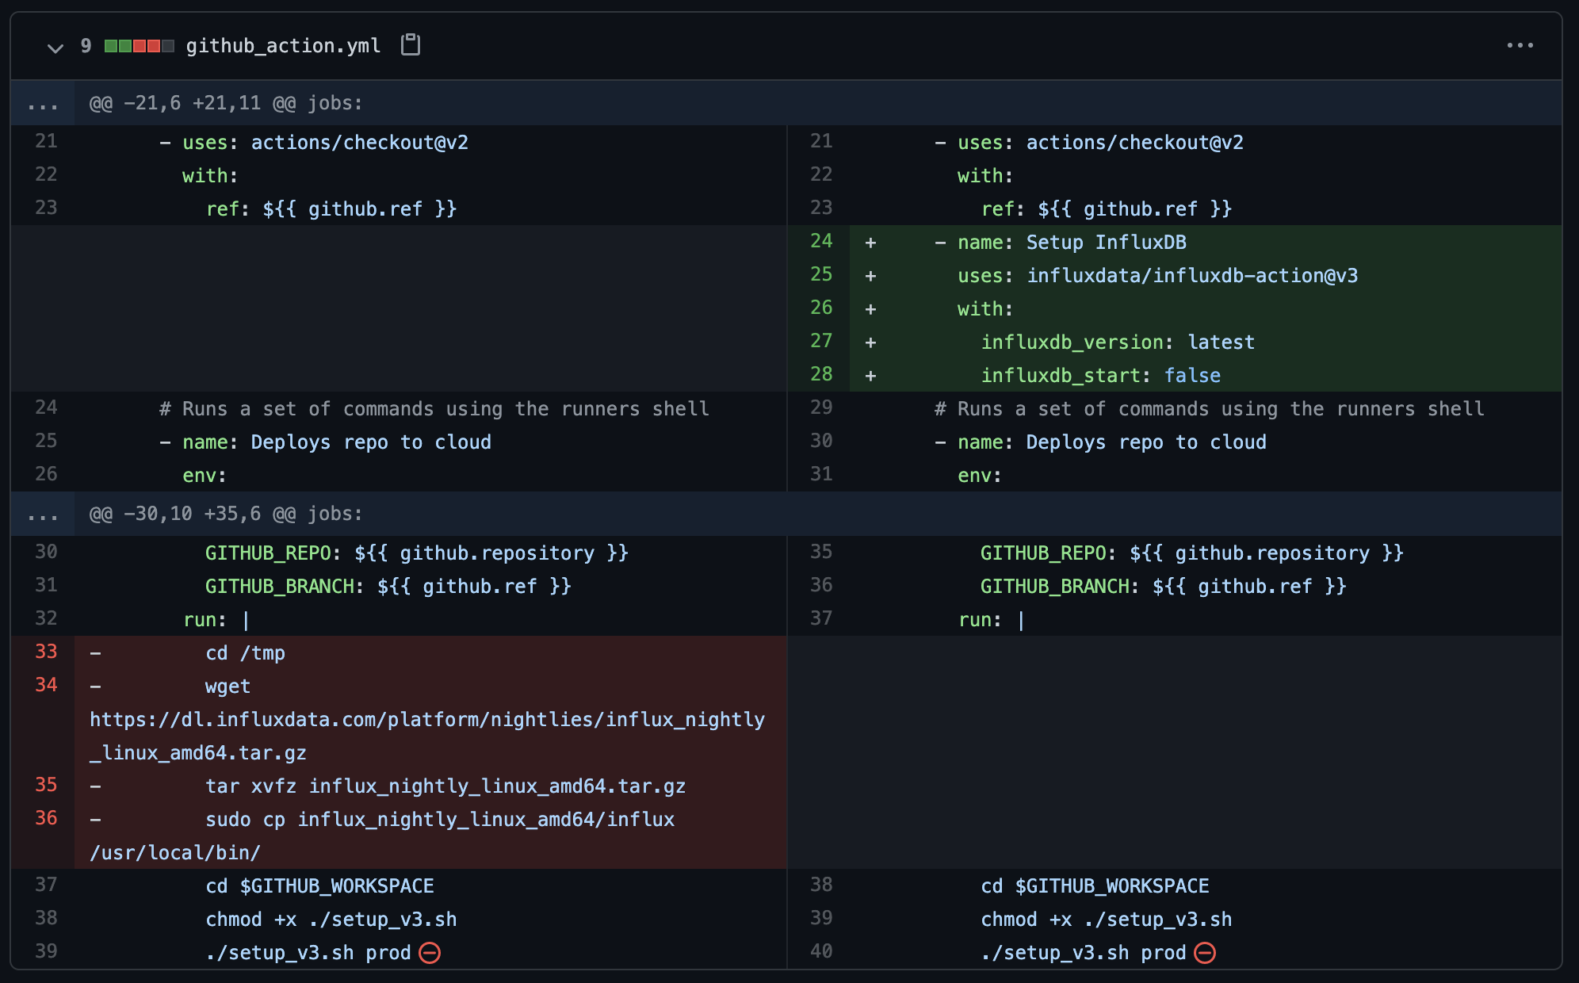Open the file options kebab menu

1520,45
